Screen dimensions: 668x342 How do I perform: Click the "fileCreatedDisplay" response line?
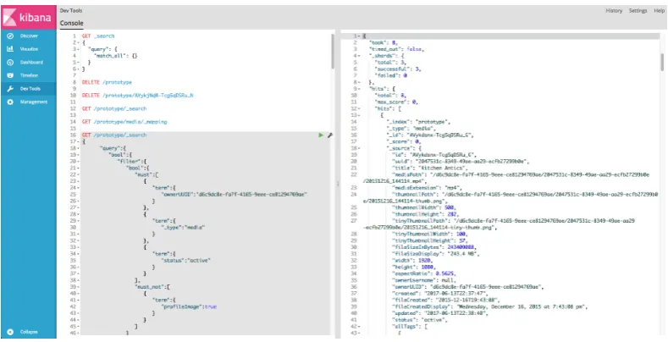490,307
